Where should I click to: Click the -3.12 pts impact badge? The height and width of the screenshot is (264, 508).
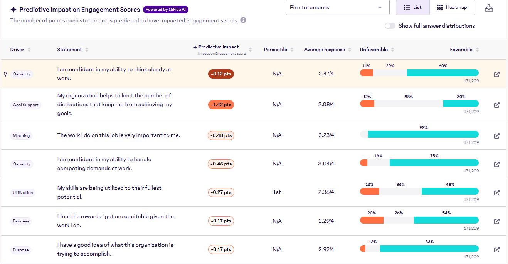coord(221,74)
